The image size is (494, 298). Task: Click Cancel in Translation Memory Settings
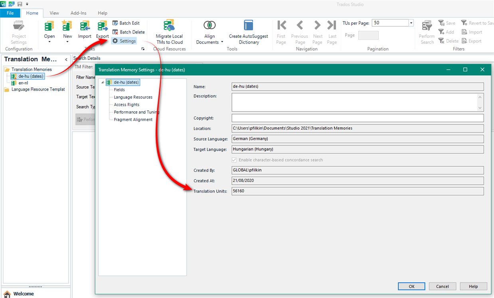(443, 286)
